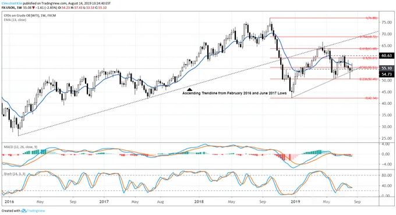Click the 30.00 price axis value

387,127
